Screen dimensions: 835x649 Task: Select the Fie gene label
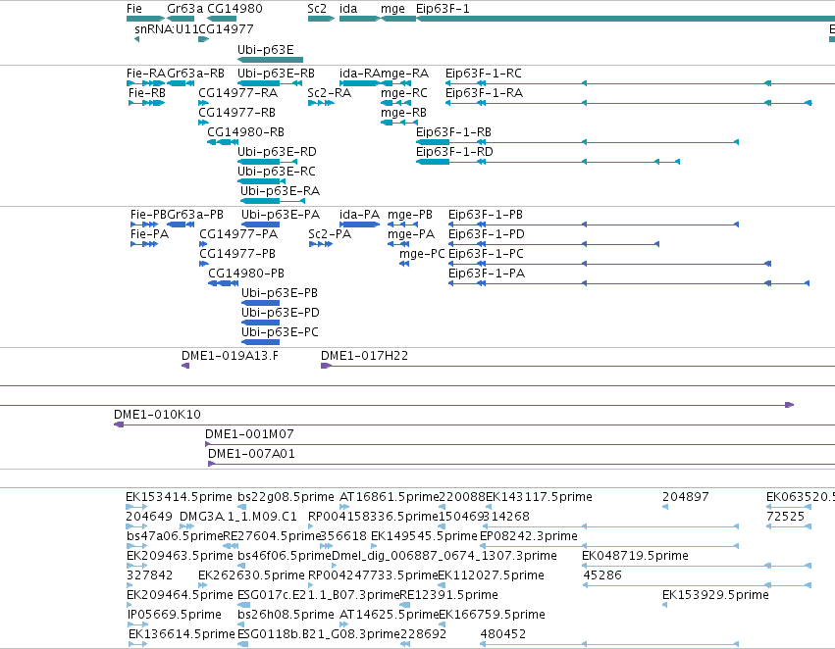pos(134,9)
